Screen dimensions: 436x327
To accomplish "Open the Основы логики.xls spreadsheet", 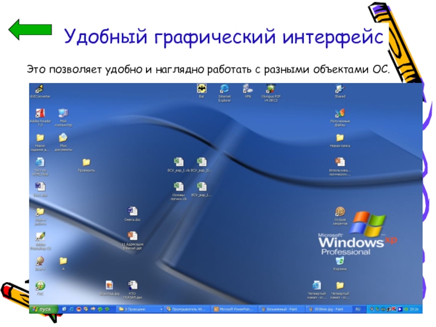I will pos(179,191).
